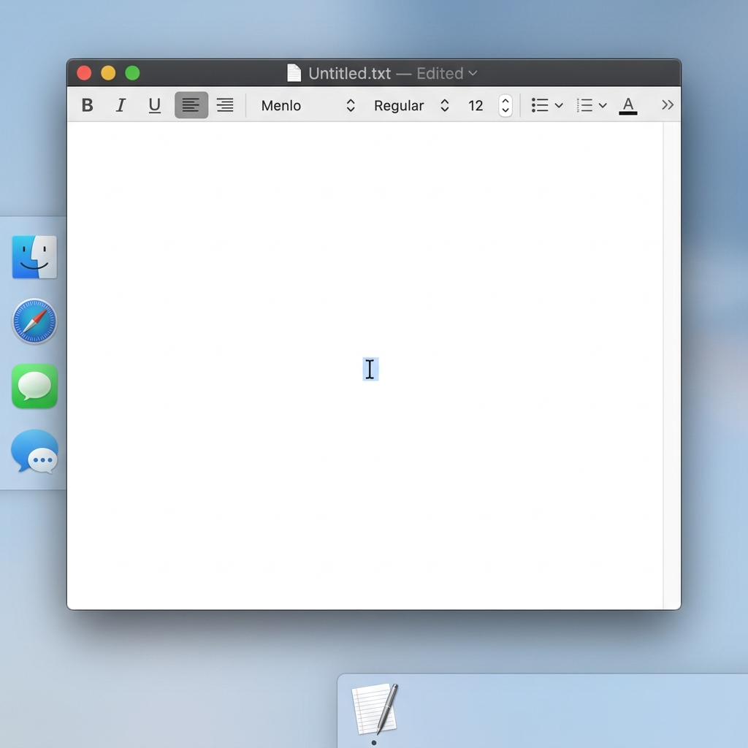Screen dimensions: 748x748
Task: Click inside the document text area
Action: coord(365,365)
